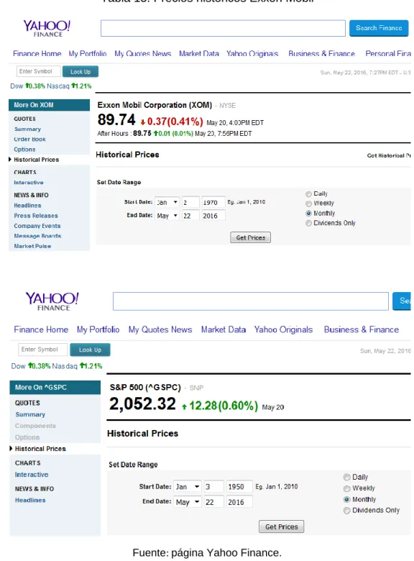Open Historical Prices in the ^GSPC sidebar
The width and height of the screenshot is (414, 561).
40,449
